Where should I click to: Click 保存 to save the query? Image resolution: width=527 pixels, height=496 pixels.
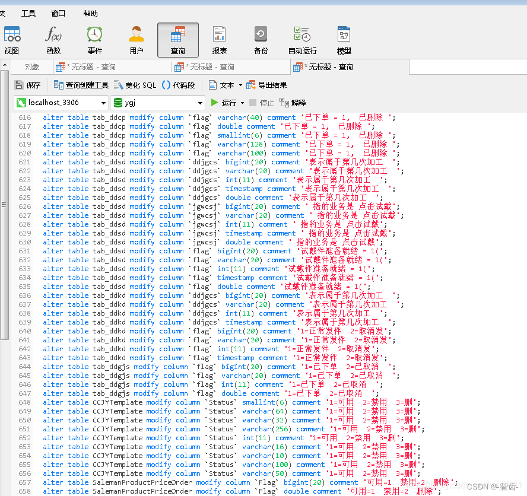30,84
